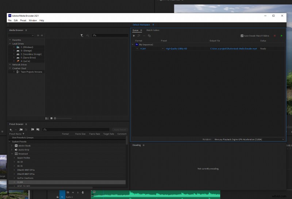
Task: Sort by Preset Name column header
Action: pos(15,134)
